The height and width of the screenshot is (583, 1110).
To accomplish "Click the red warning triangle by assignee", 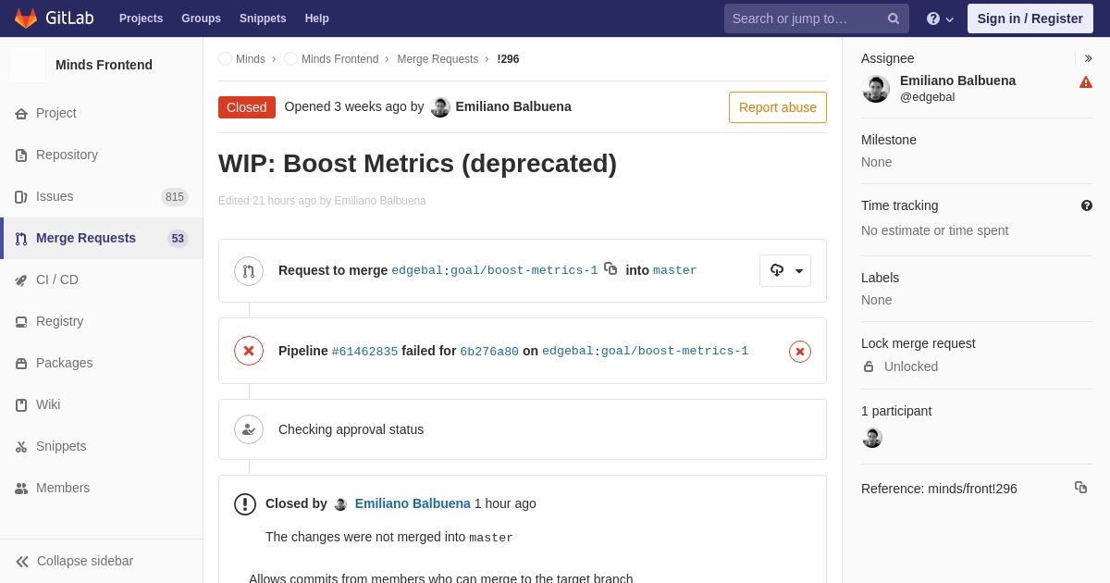I will 1086,82.
